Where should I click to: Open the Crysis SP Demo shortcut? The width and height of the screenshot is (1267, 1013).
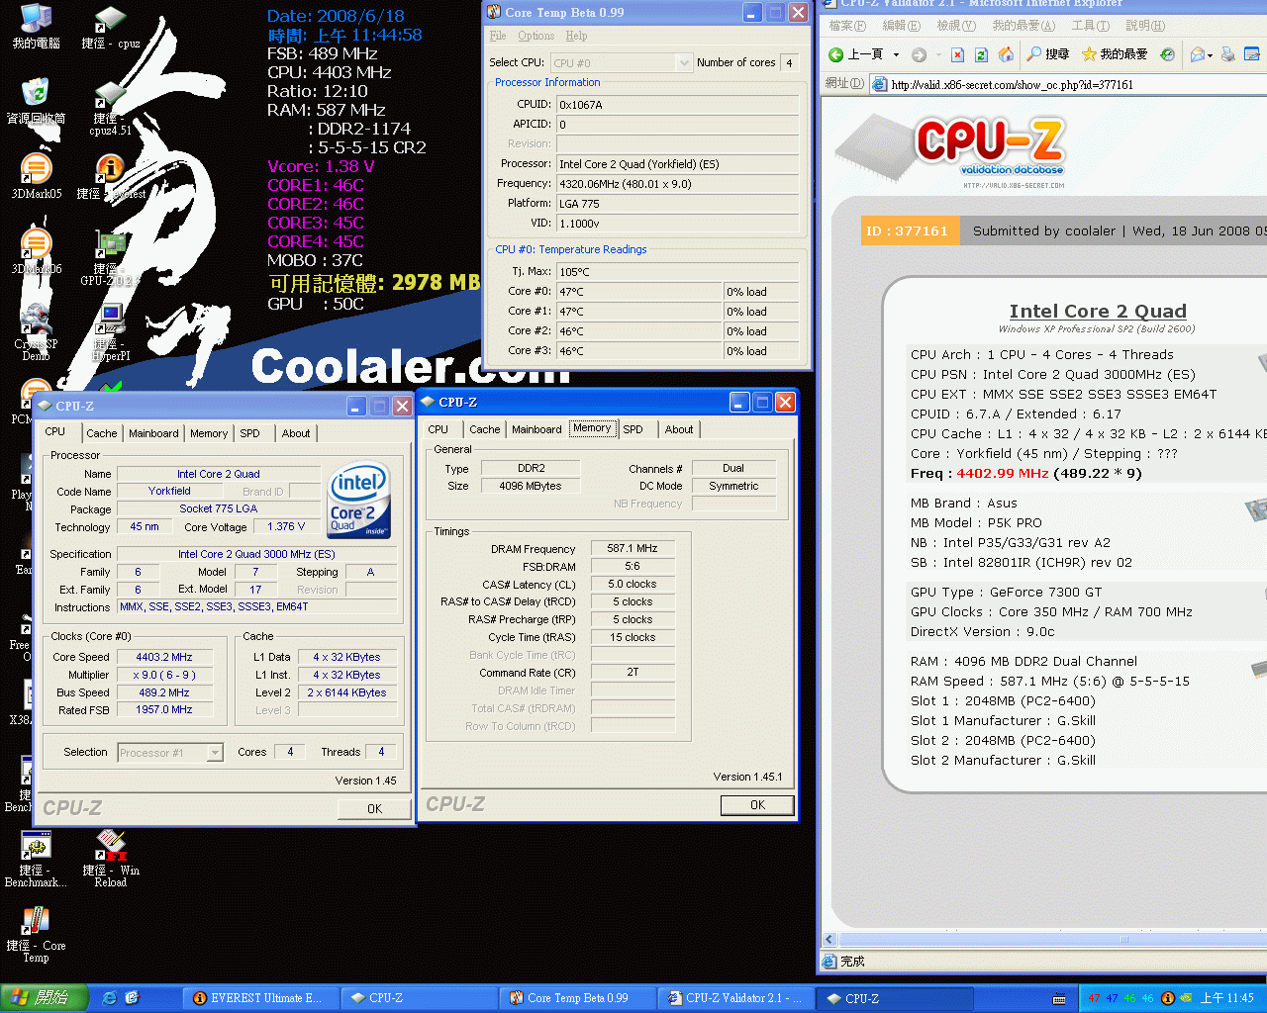click(36, 332)
